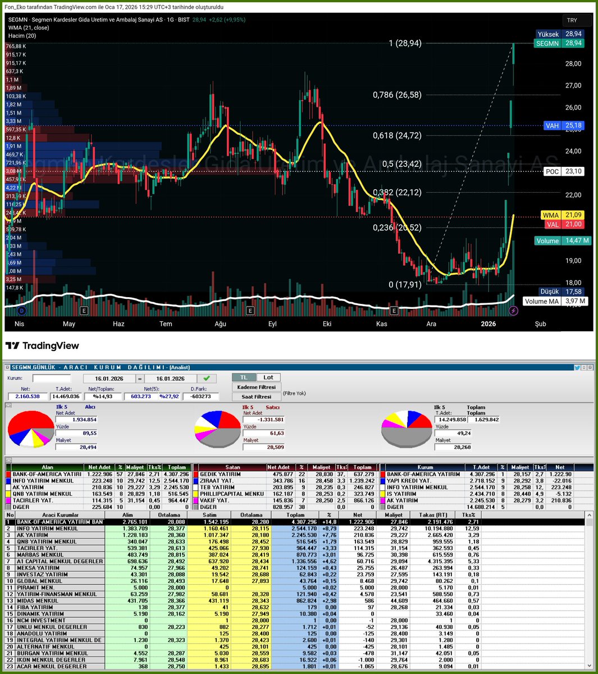The width and height of the screenshot is (598, 674).
Task: Sort by the Alan column header
Action: [48, 467]
